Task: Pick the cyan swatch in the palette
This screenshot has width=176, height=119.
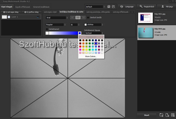Action: click(x=93, y=50)
